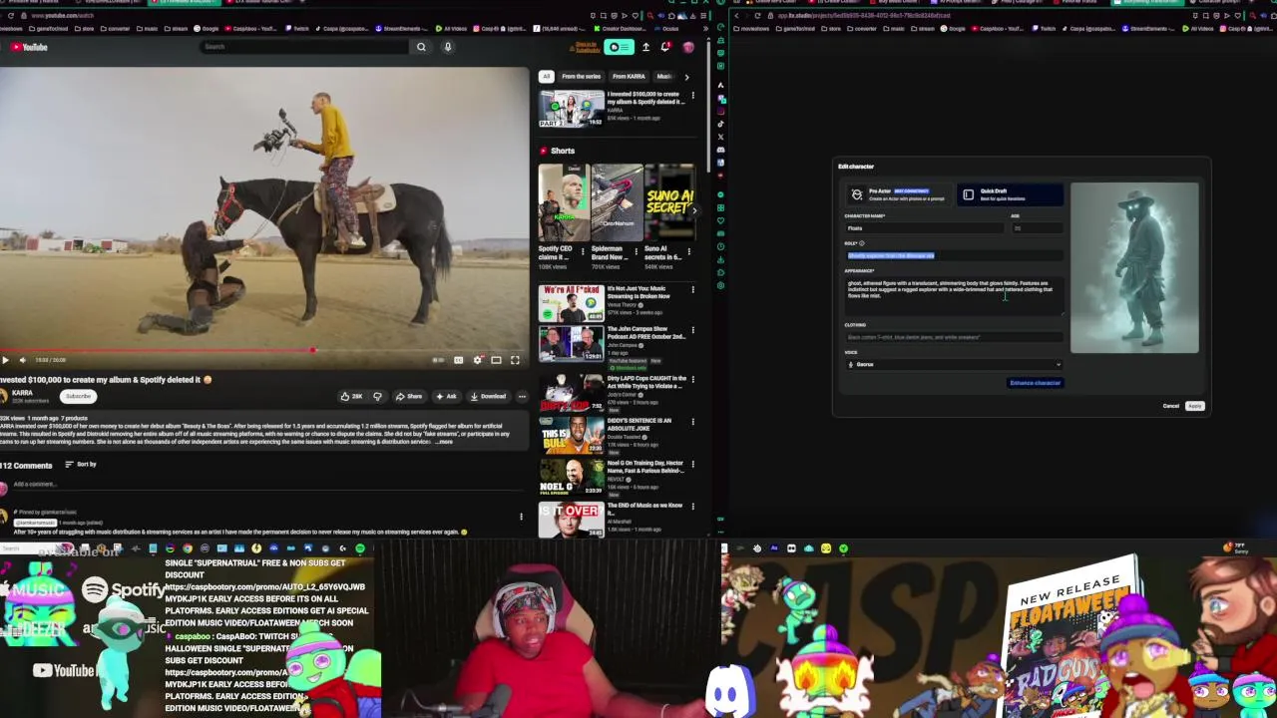Click the Character Name field
Viewport: 1277px width, 718px height.
tap(923, 228)
